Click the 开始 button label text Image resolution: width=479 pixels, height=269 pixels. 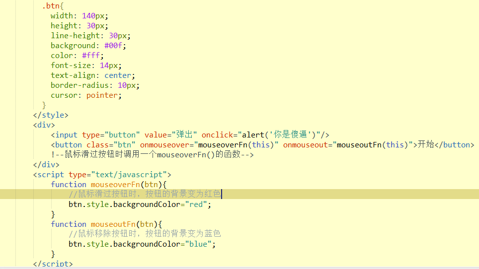(426, 144)
